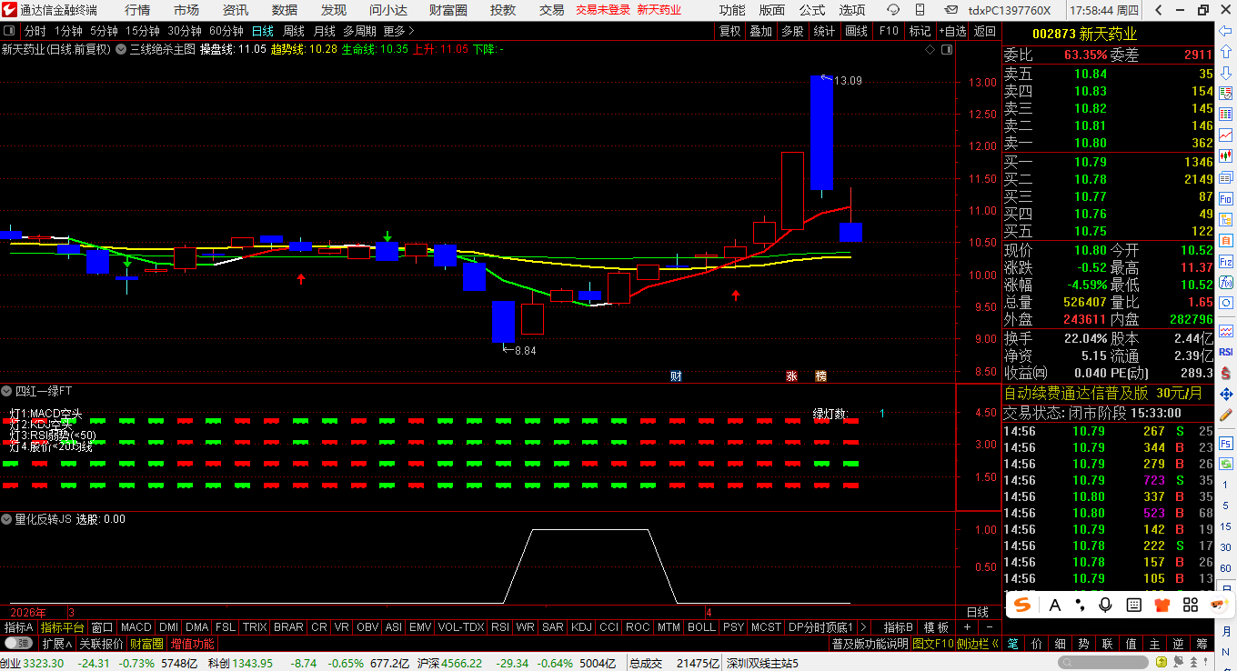Click the 8.84 low price label
This screenshot has height=671, width=1237.
click(x=526, y=350)
